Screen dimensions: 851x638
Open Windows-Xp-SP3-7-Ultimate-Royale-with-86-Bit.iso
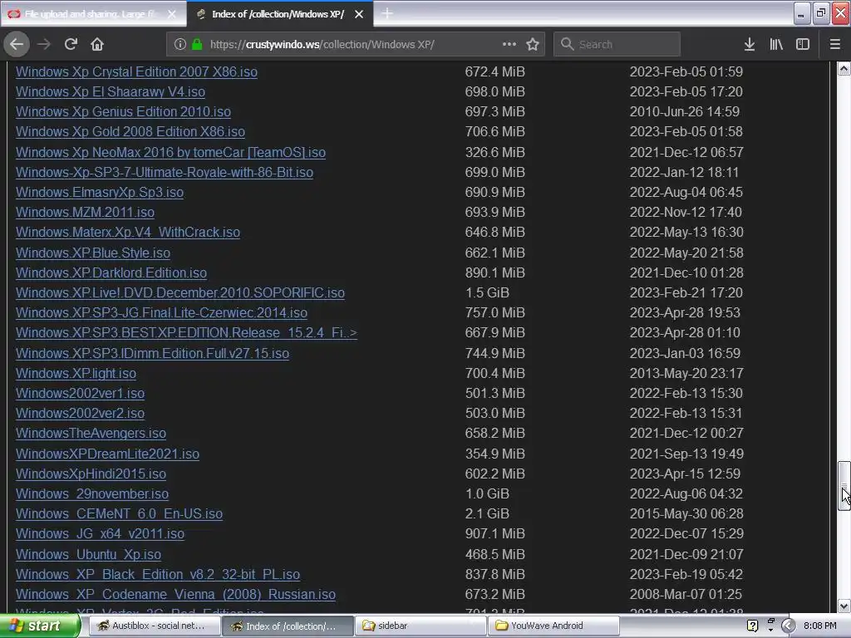(x=165, y=173)
